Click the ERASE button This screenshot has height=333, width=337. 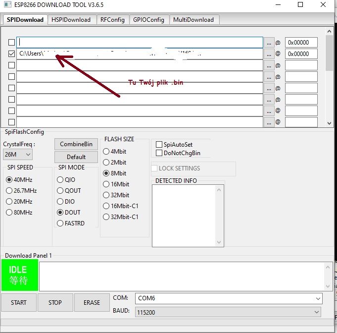point(92,302)
